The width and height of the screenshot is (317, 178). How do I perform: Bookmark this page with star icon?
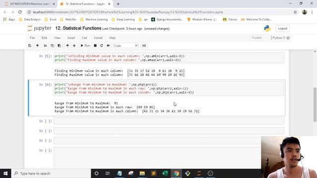tap(295, 12)
